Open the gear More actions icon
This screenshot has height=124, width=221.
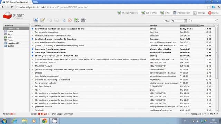[83, 20]
